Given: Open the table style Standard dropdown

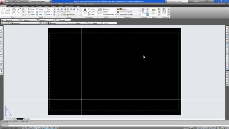Looking at the screenshot, I should pos(46,20).
